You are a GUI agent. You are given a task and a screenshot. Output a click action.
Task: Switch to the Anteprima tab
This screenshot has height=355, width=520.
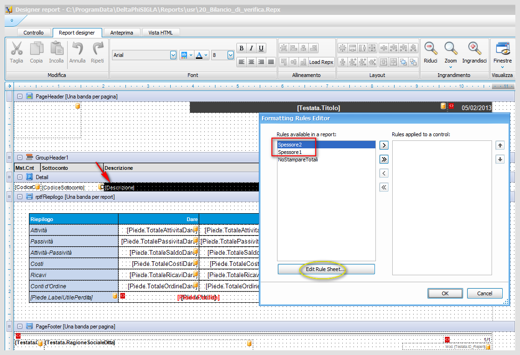pos(122,33)
